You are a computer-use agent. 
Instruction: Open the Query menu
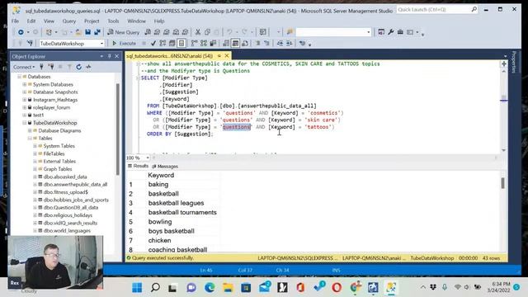pos(69,21)
